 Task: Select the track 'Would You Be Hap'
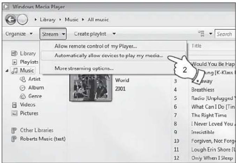[x=213, y=64]
